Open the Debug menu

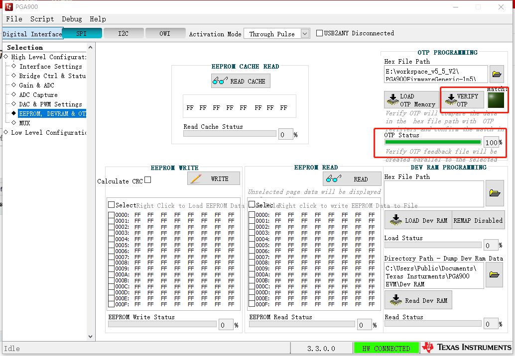tap(72, 19)
